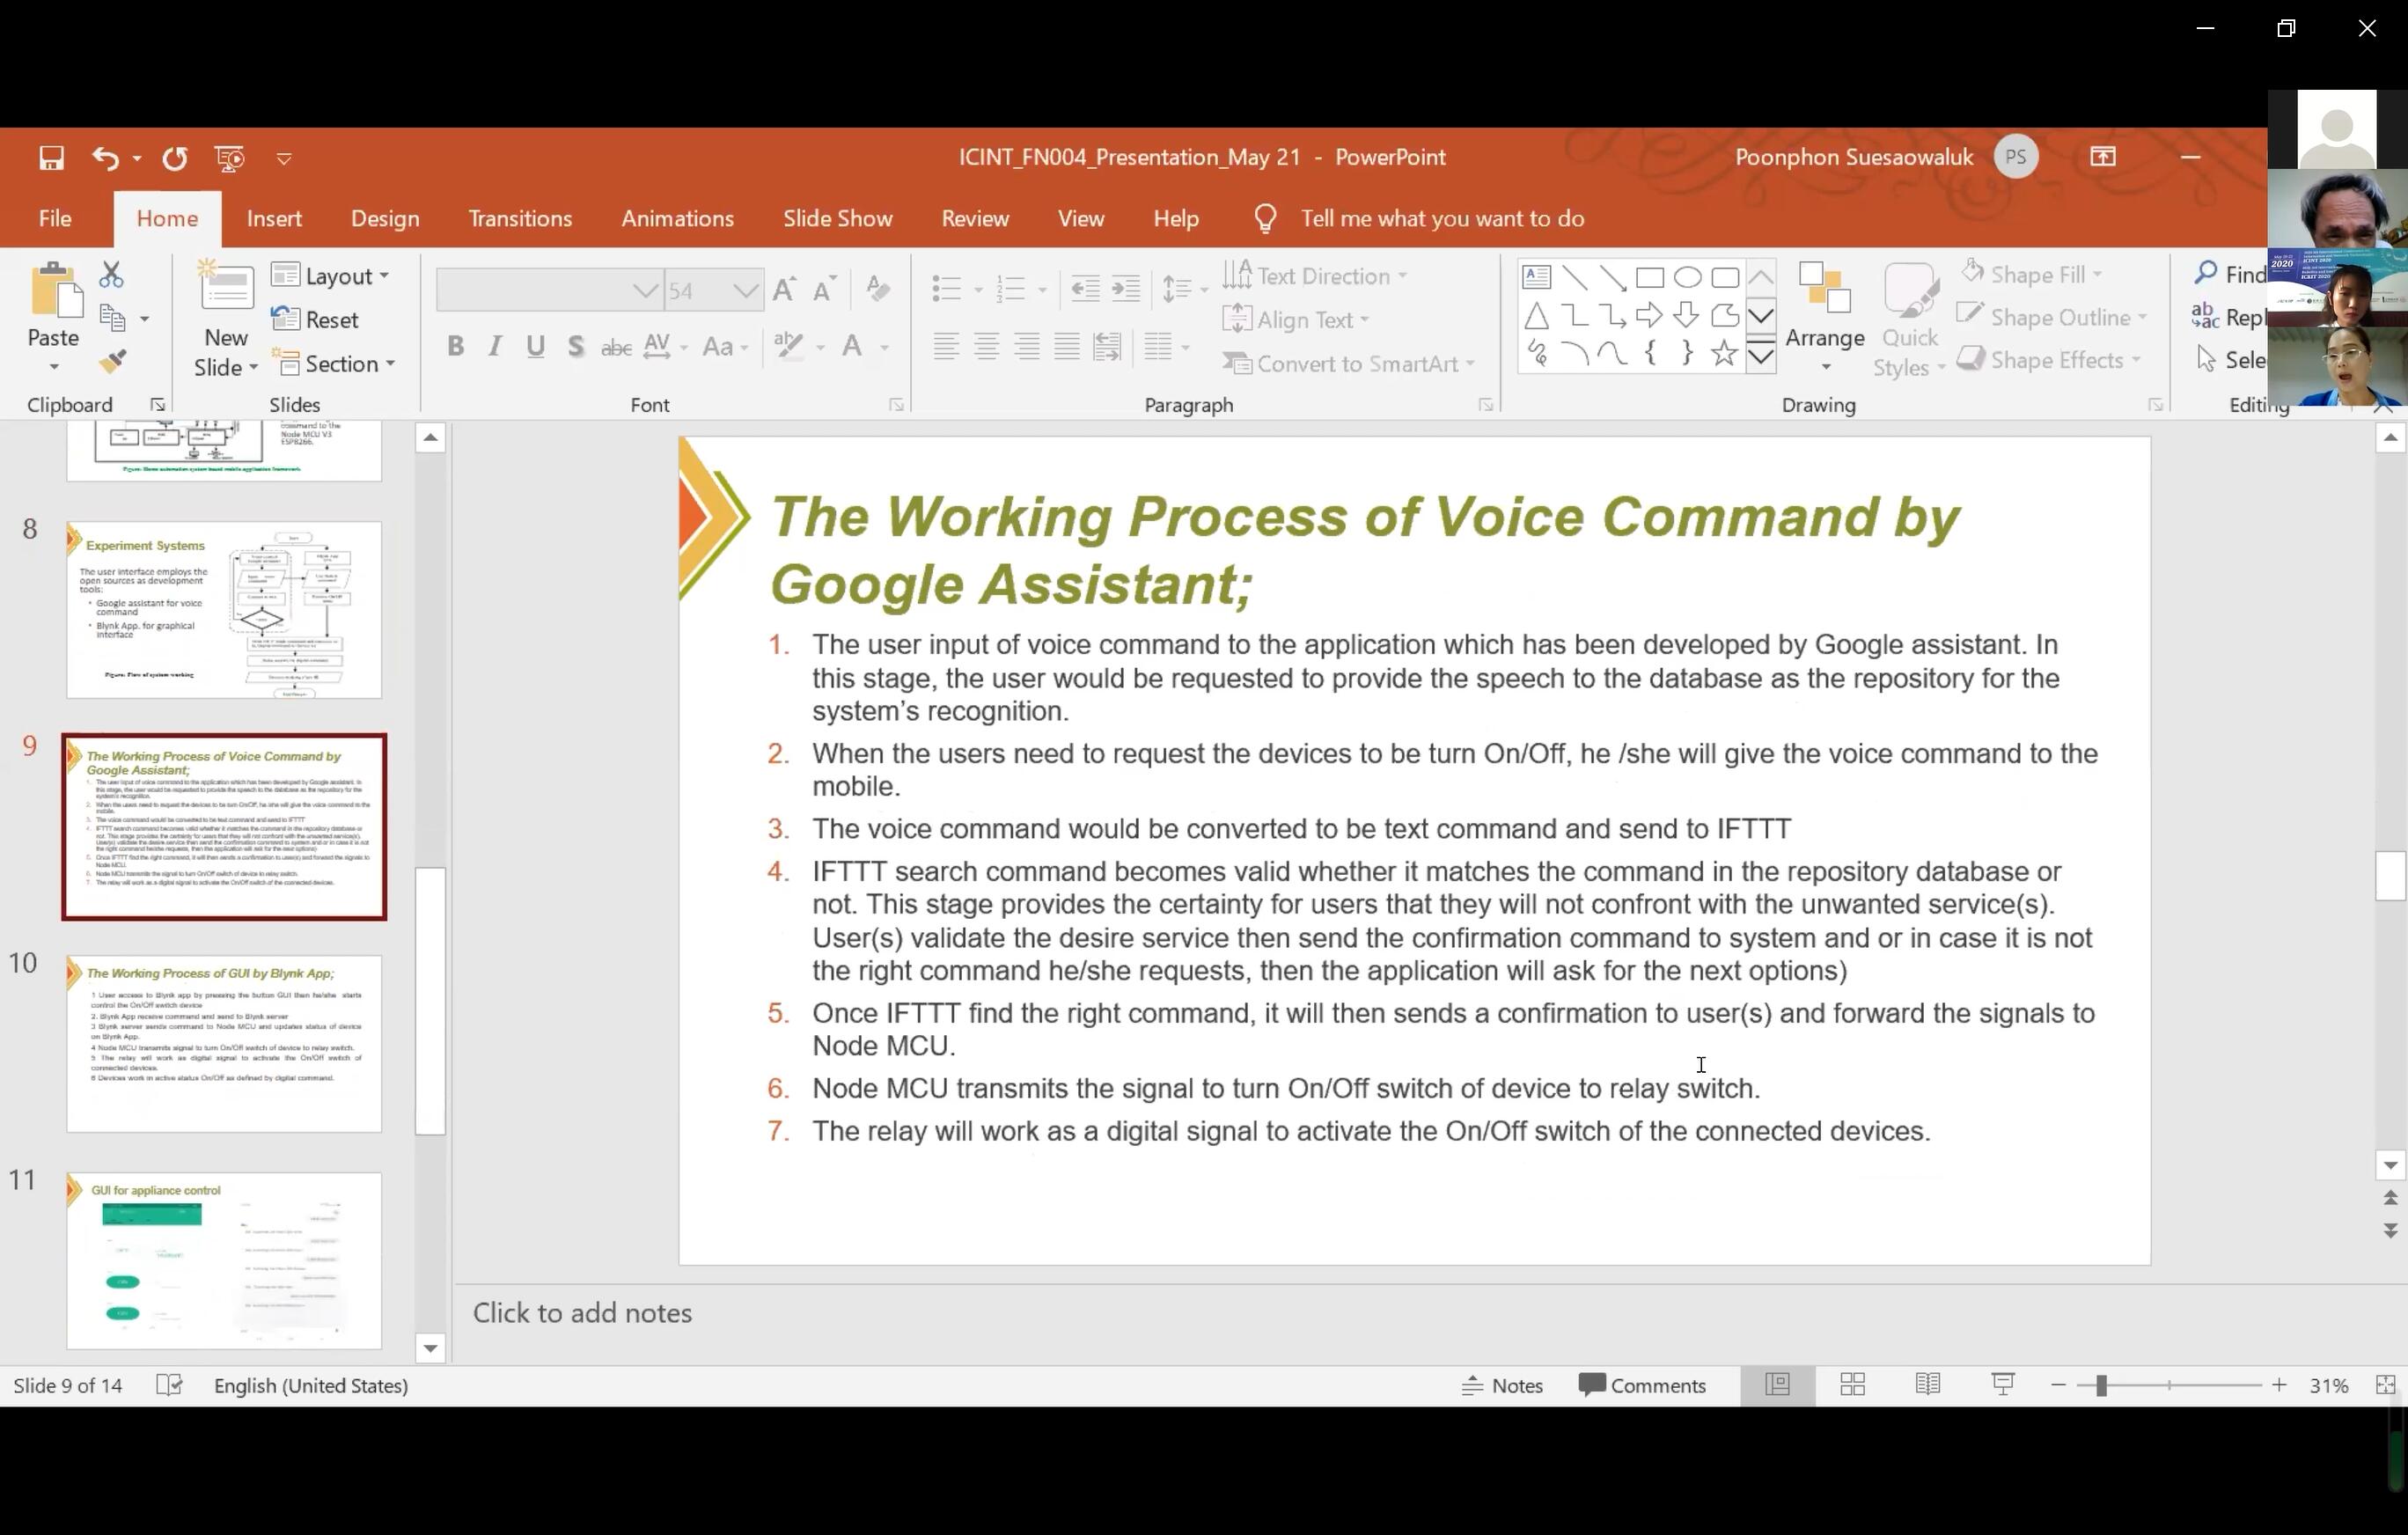This screenshot has width=2408, height=1535.
Task: Decrease list indent level
Action: point(1085,289)
